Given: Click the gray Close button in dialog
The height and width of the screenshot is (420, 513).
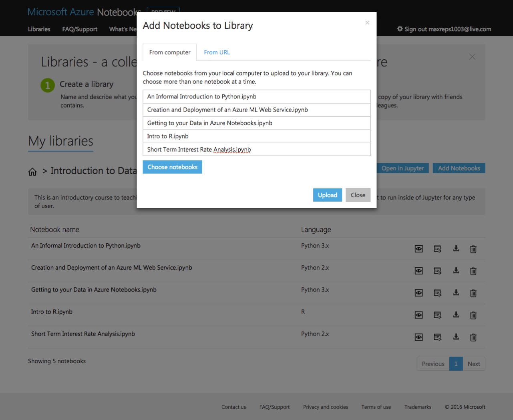Looking at the screenshot, I should pos(358,195).
